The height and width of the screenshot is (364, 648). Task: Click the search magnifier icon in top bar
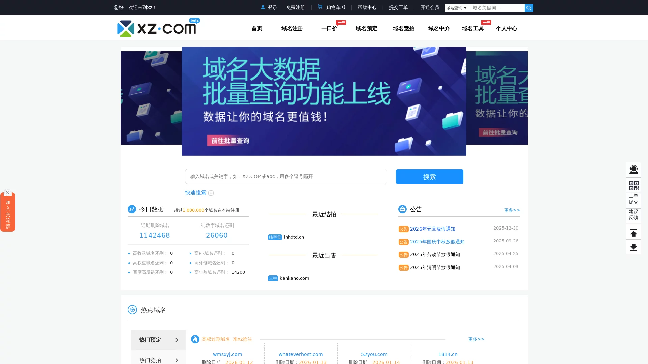coord(529,8)
